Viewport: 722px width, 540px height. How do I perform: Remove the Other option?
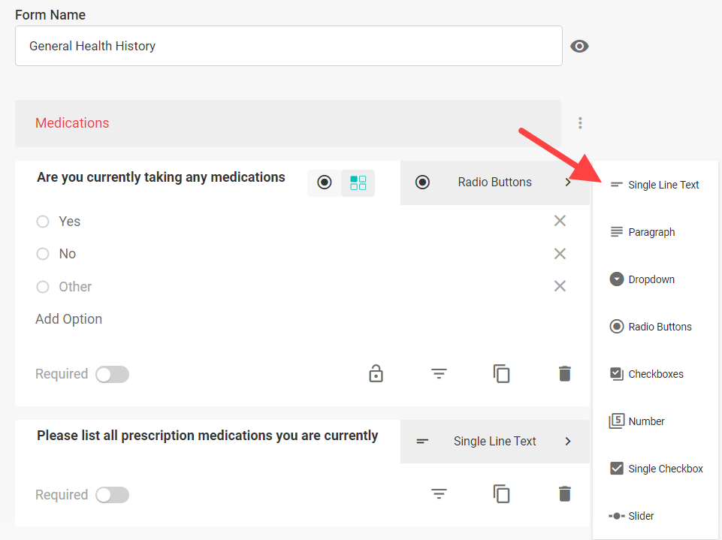coord(560,286)
